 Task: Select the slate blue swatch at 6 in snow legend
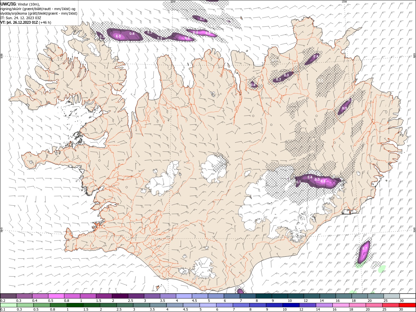(x=232, y=296)
